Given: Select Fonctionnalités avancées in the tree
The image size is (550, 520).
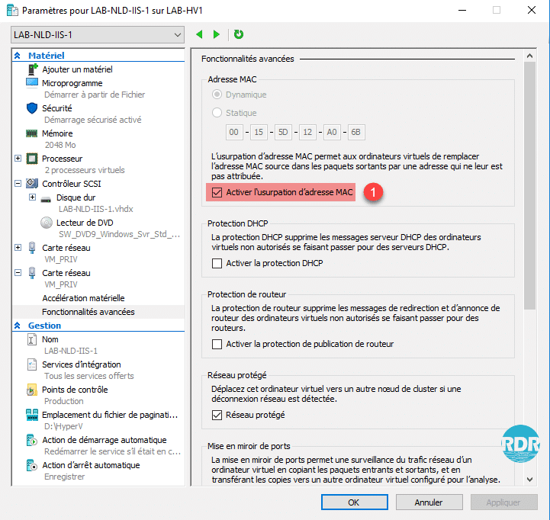Looking at the screenshot, I should click(88, 312).
